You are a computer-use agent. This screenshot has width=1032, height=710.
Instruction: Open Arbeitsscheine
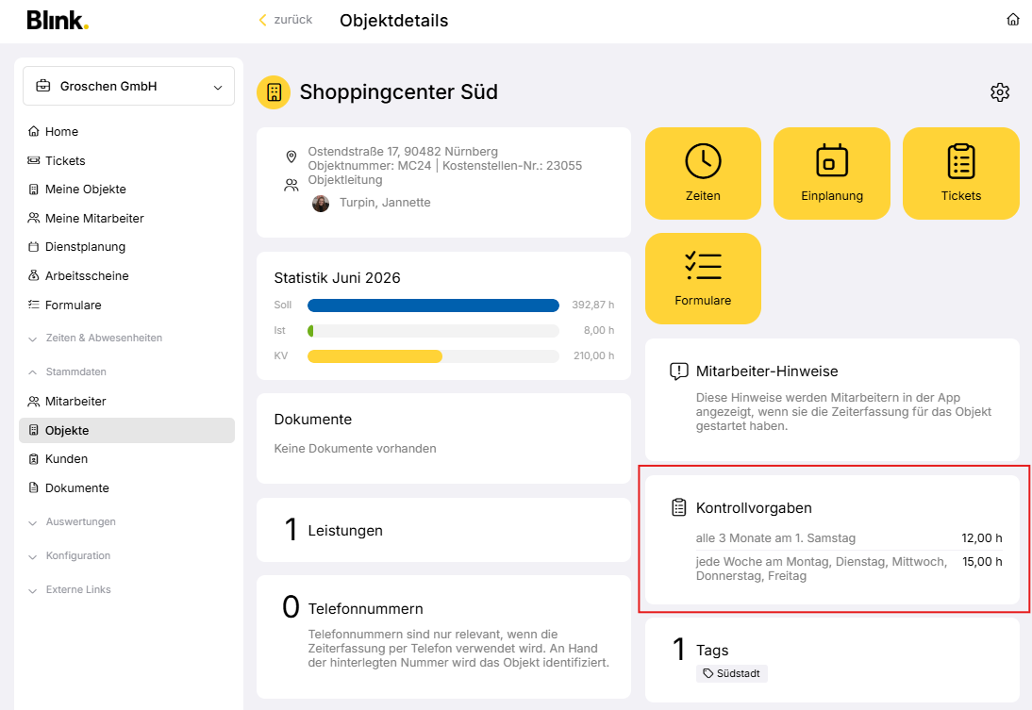tap(86, 275)
